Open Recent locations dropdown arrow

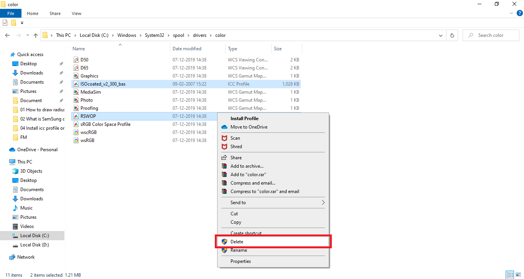point(28,35)
